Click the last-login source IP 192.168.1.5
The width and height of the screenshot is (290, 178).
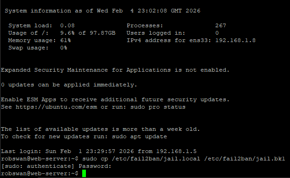[176, 151]
